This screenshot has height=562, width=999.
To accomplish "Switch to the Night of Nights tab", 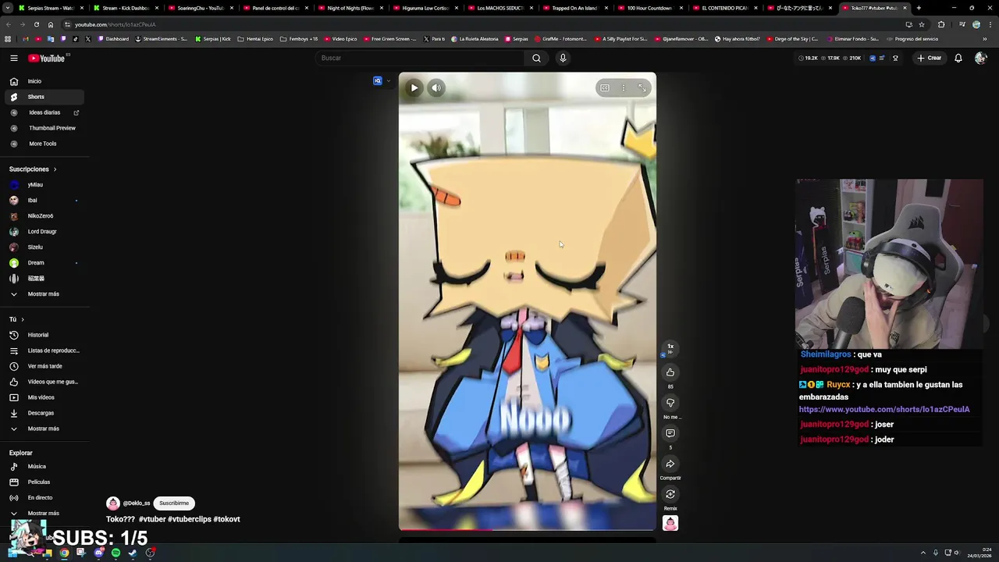I will [350, 8].
